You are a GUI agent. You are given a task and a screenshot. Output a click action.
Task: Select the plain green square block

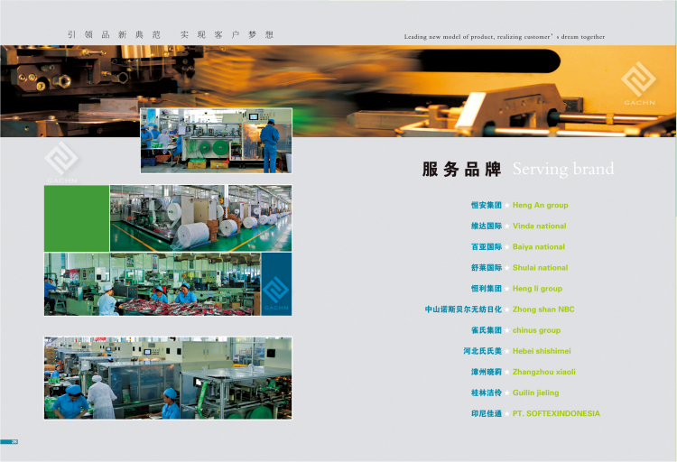(x=77, y=218)
